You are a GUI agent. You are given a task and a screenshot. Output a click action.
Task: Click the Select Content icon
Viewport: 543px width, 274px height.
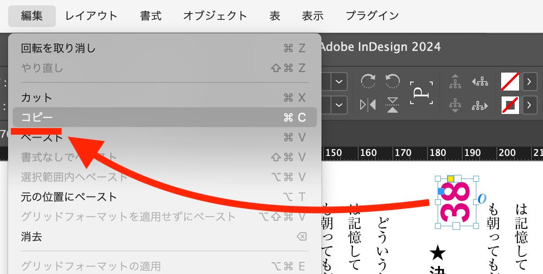click(455, 105)
